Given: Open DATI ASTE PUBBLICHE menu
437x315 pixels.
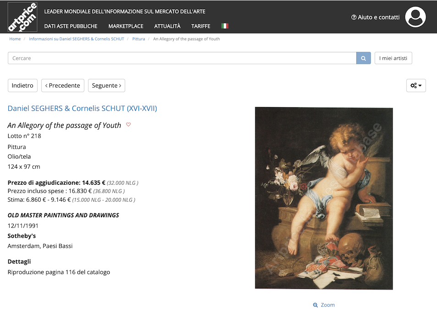Looking at the screenshot, I should click(x=71, y=26).
